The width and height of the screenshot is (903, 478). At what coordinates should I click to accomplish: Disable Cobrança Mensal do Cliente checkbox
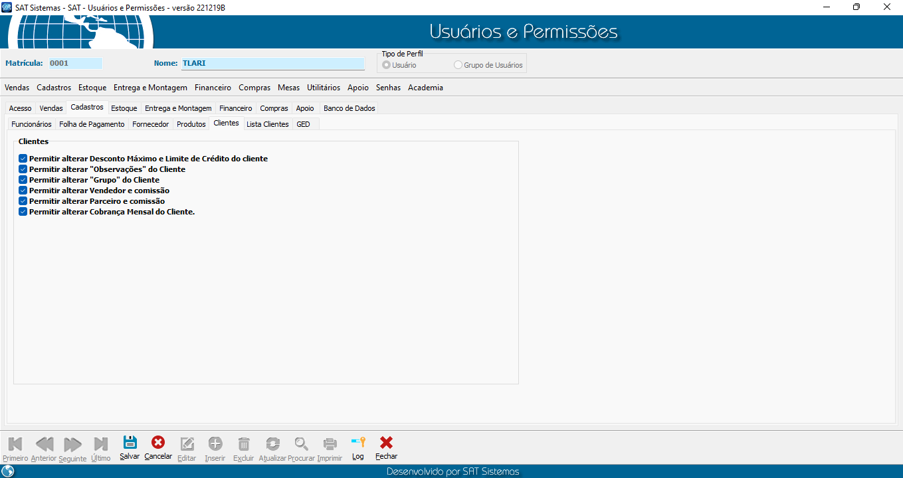pos(23,212)
